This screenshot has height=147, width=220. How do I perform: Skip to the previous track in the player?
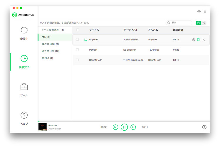tap(115, 127)
